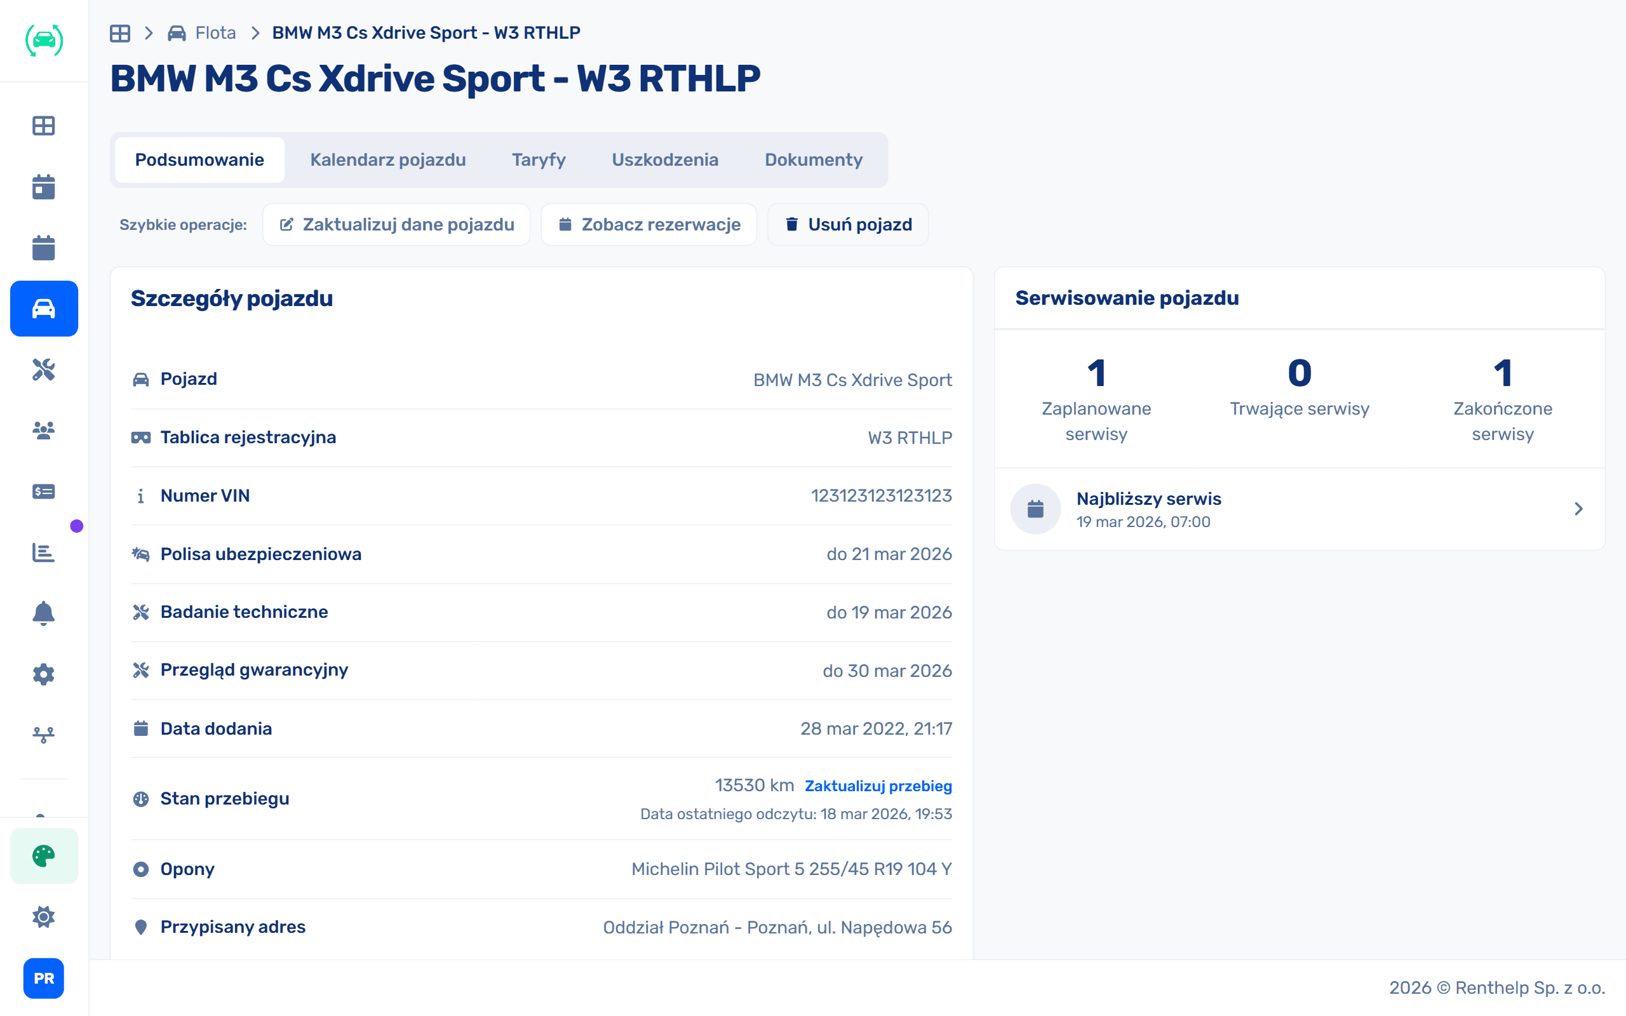Screen dimensions: 1626x1016
Task: Open the crossed tools service icon in sidebar
Action: pyautogui.click(x=44, y=370)
